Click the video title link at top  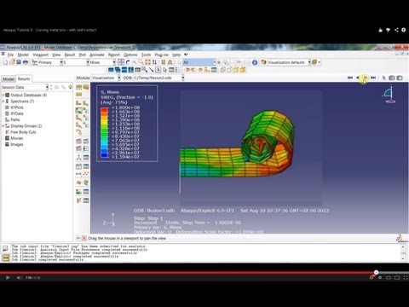coord(50,30)
